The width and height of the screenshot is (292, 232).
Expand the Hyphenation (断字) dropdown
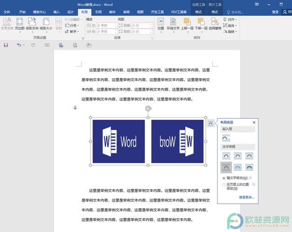pyautogui.click(x=72, y=32)
